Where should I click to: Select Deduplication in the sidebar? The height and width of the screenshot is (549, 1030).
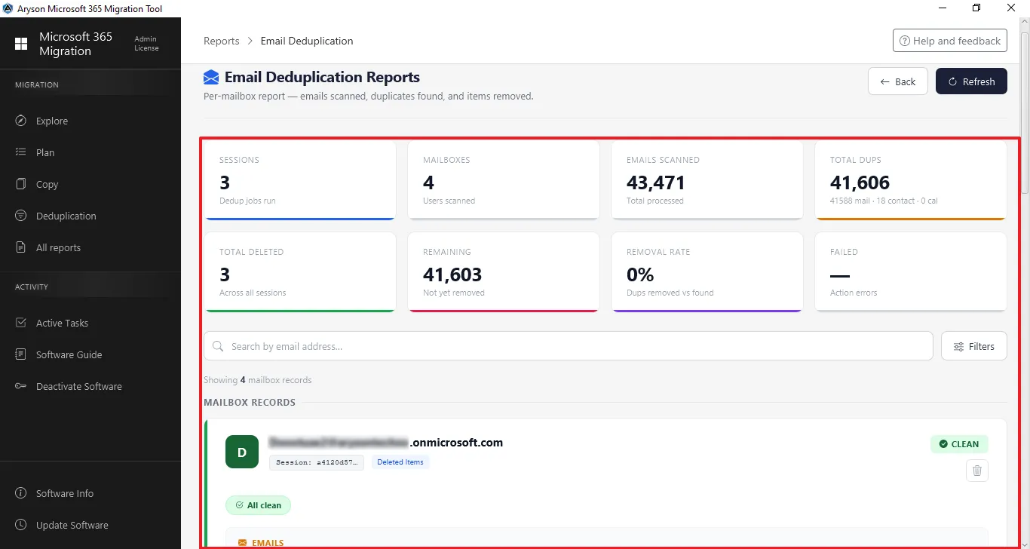tap(66, 216)
